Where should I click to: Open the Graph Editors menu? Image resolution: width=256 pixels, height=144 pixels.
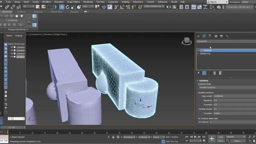pos(73,2)
